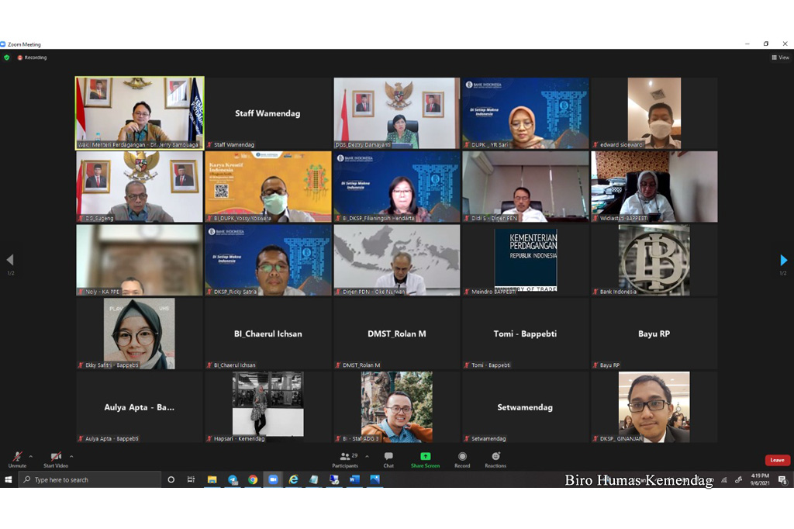Select edward's masked video tile
This screenshot has height=529, width=794.
point(654,113)
